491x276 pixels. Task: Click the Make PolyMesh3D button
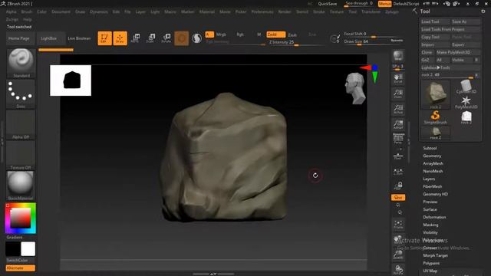[x=457, y=52]
